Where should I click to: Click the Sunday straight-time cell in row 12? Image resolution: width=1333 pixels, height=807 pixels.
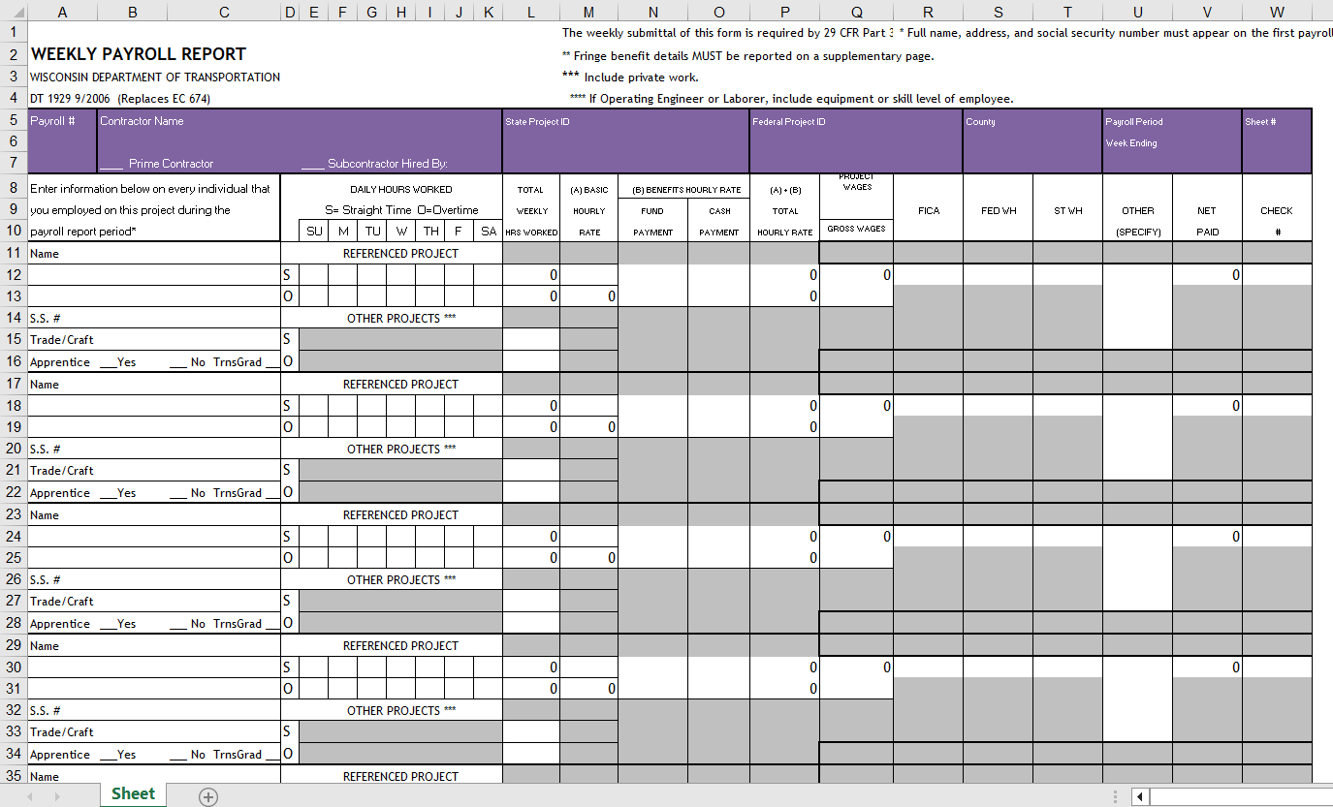[314, 274]
